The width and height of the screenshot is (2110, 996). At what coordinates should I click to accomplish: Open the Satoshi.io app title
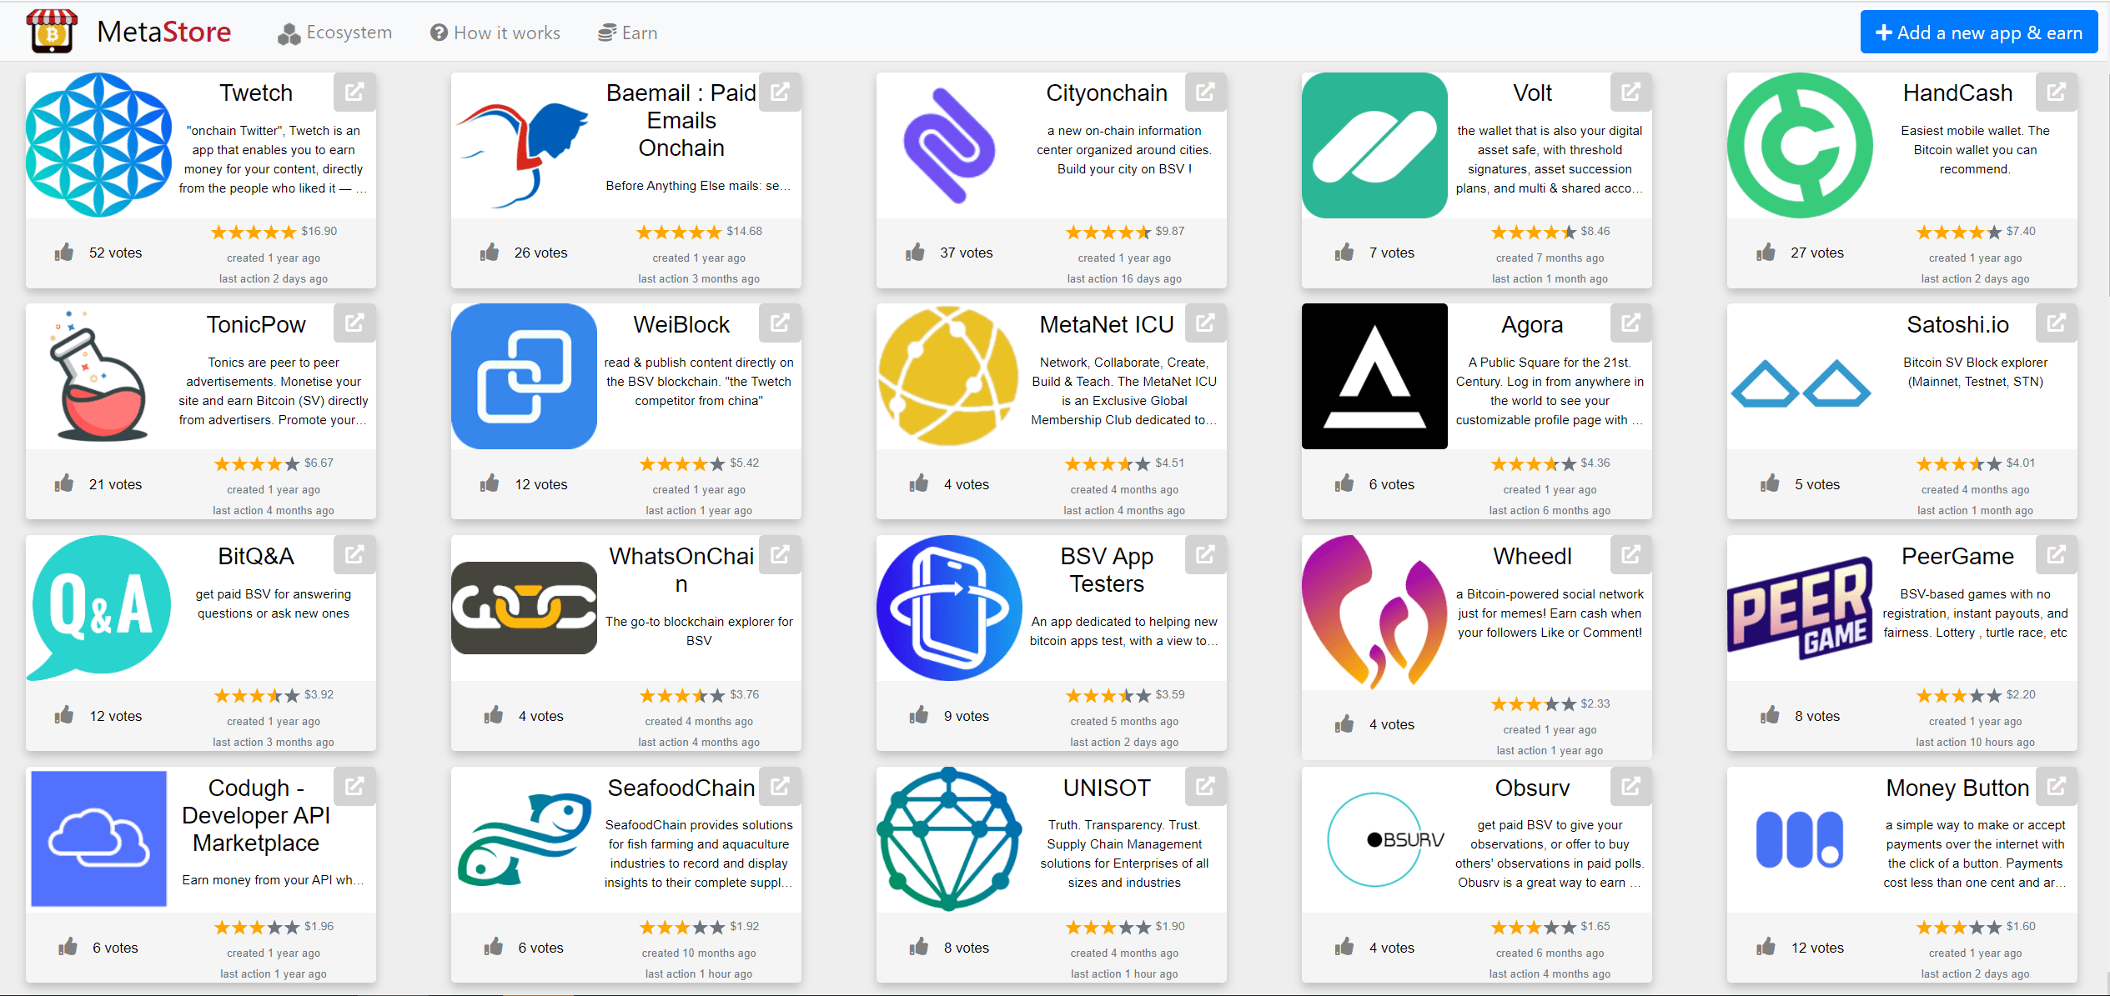point(1957,324)
